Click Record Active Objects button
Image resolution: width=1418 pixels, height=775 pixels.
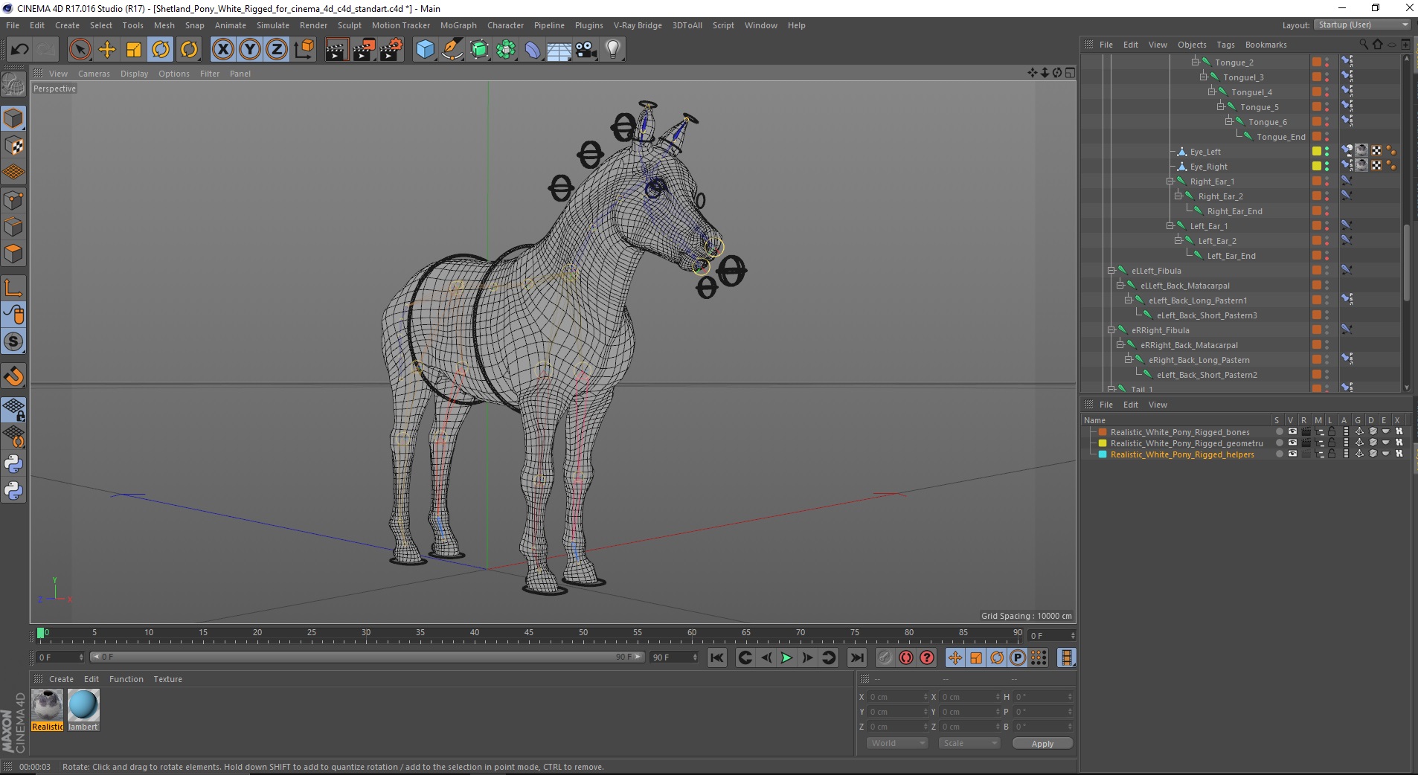[885, 657]
